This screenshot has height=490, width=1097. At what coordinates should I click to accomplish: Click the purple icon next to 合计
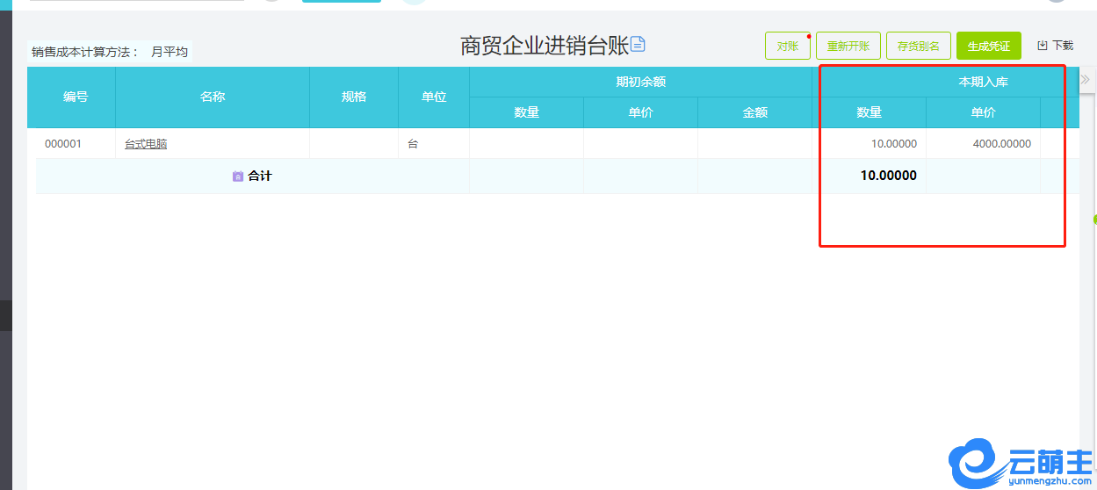click(238, 177)
